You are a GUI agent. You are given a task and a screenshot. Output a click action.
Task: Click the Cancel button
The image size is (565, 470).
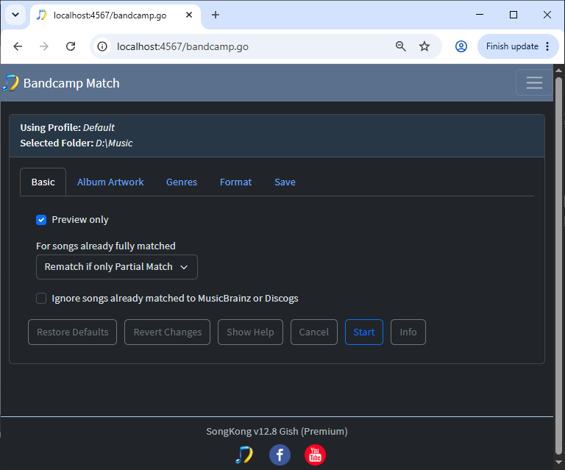point(314,332)
